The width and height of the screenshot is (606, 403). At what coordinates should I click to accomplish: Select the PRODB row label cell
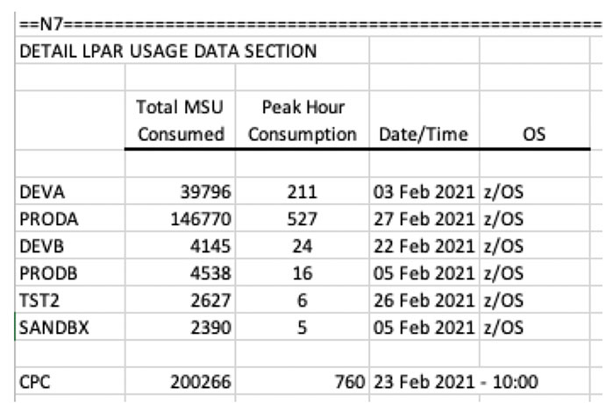[70, 273]
